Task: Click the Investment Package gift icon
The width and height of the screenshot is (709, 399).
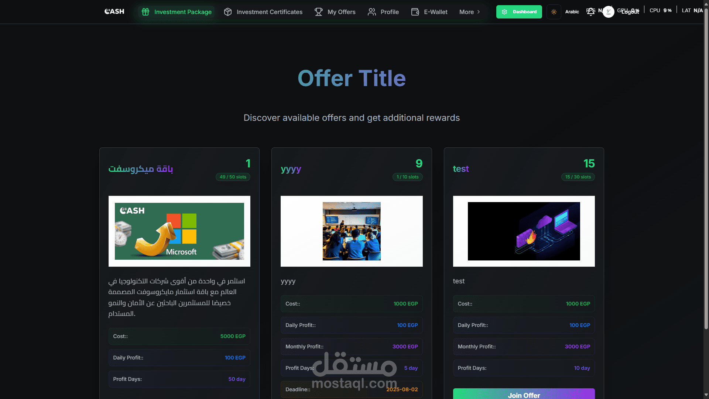Action: 145,12
